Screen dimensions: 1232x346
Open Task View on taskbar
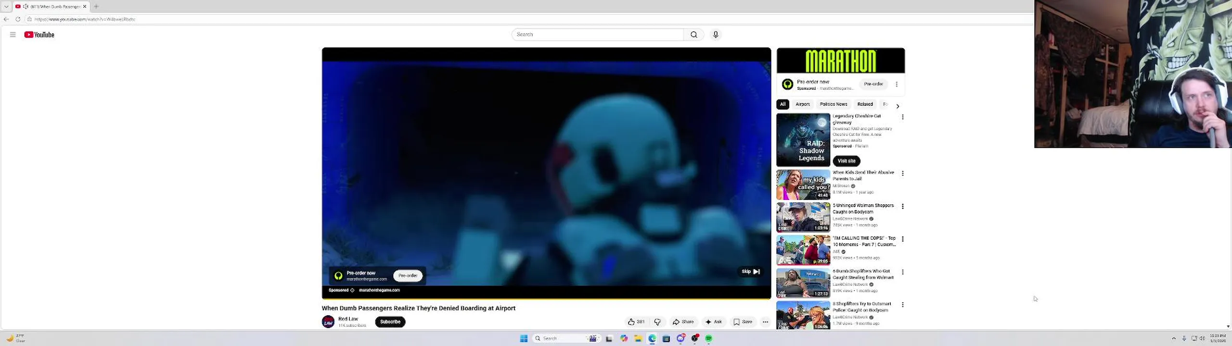(609, 339)
